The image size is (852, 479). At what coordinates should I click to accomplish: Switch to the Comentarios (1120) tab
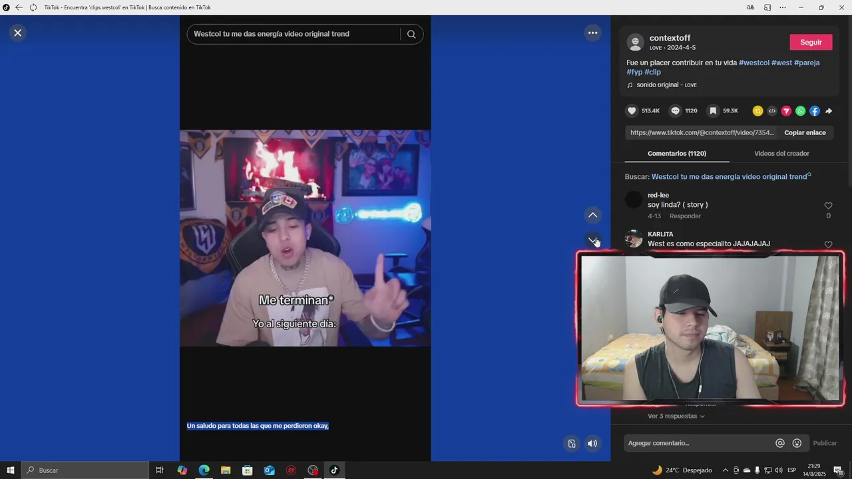point(677,154)
